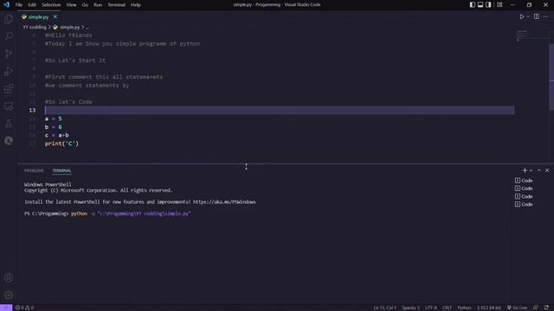Split the editor to the right
The width and height of the screenshot is (554, 311).
click(x=537, y=16)
